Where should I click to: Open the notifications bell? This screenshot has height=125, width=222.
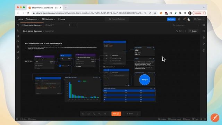184,19
